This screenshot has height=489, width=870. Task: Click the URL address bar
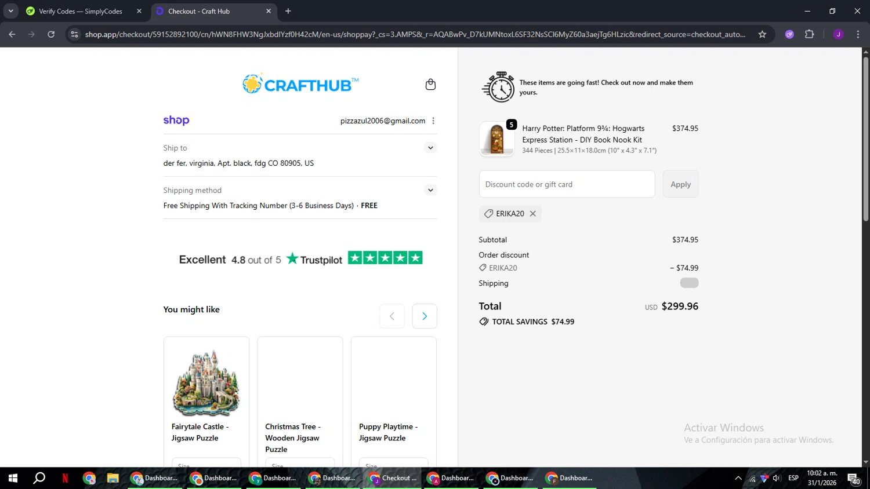click(x=415, y=34)
